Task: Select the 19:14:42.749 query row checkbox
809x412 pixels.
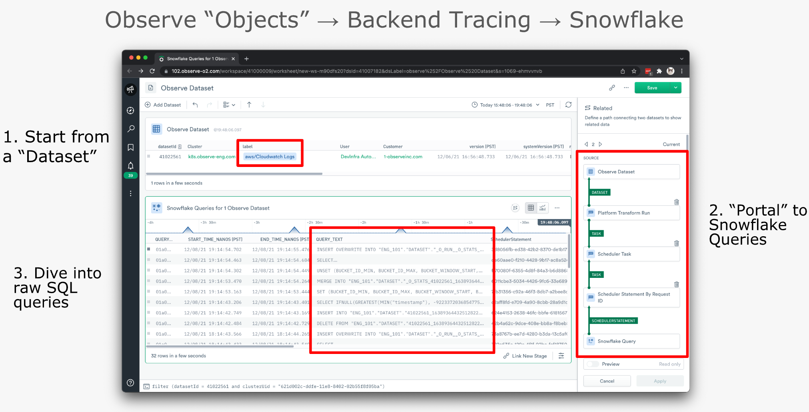Action: 149,312
